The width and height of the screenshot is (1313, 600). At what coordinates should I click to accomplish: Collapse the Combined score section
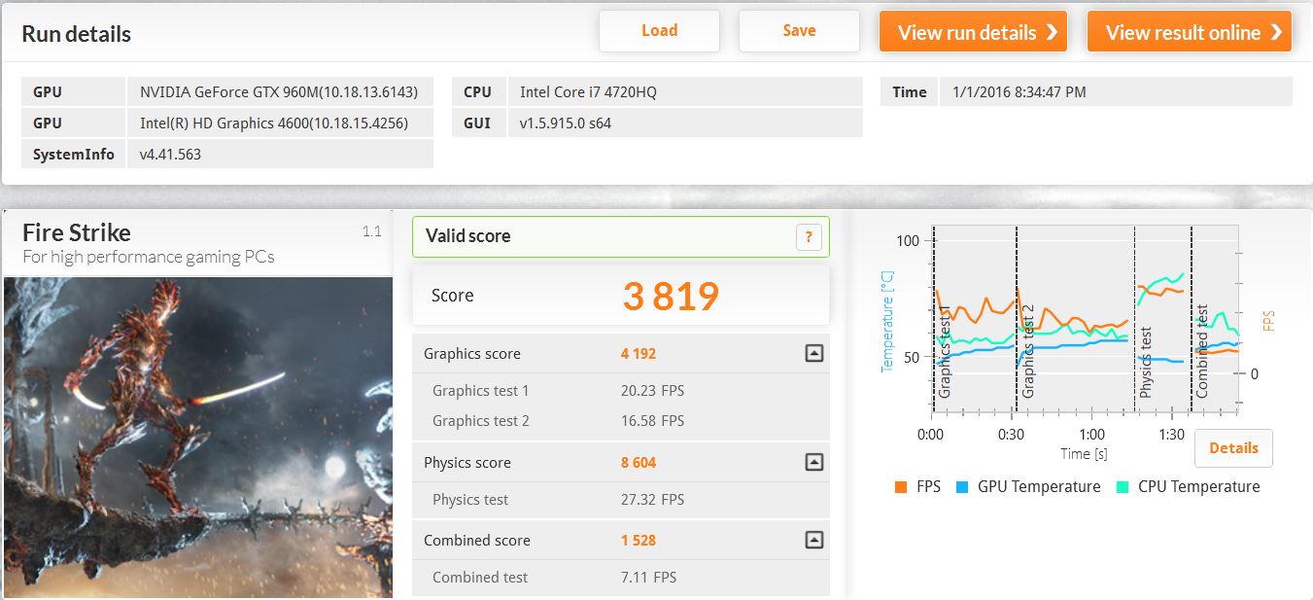coord(814,541)
